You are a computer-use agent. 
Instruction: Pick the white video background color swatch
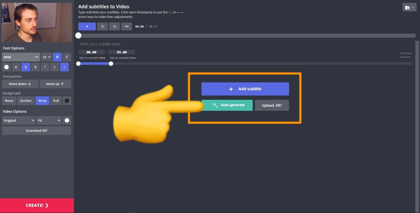point(67,120)
